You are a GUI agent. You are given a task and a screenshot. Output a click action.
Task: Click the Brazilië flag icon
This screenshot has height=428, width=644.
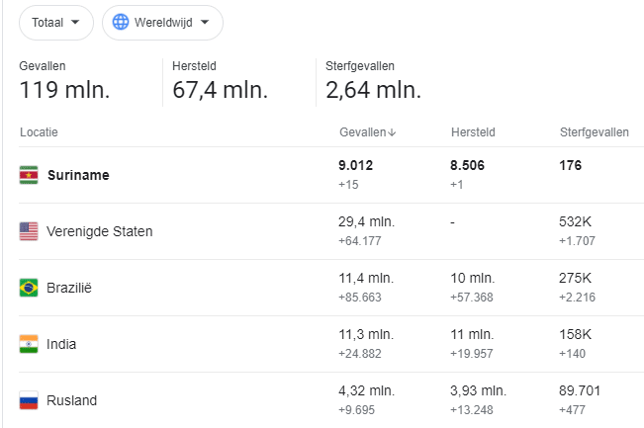[29, 288]
